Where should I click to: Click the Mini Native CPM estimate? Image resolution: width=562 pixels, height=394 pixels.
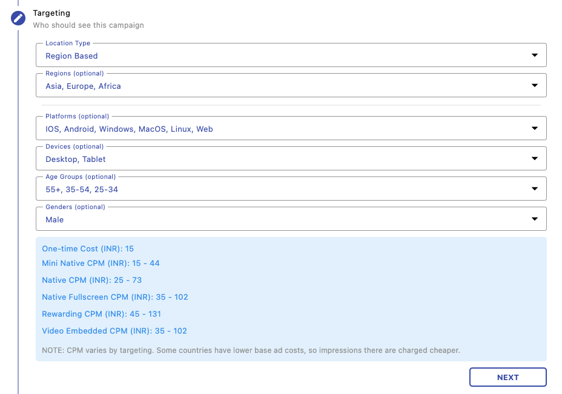(x=101, y=263)
